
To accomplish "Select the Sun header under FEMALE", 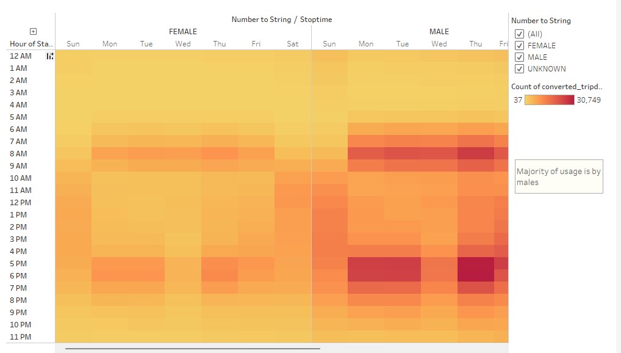I will pos(73,43).
